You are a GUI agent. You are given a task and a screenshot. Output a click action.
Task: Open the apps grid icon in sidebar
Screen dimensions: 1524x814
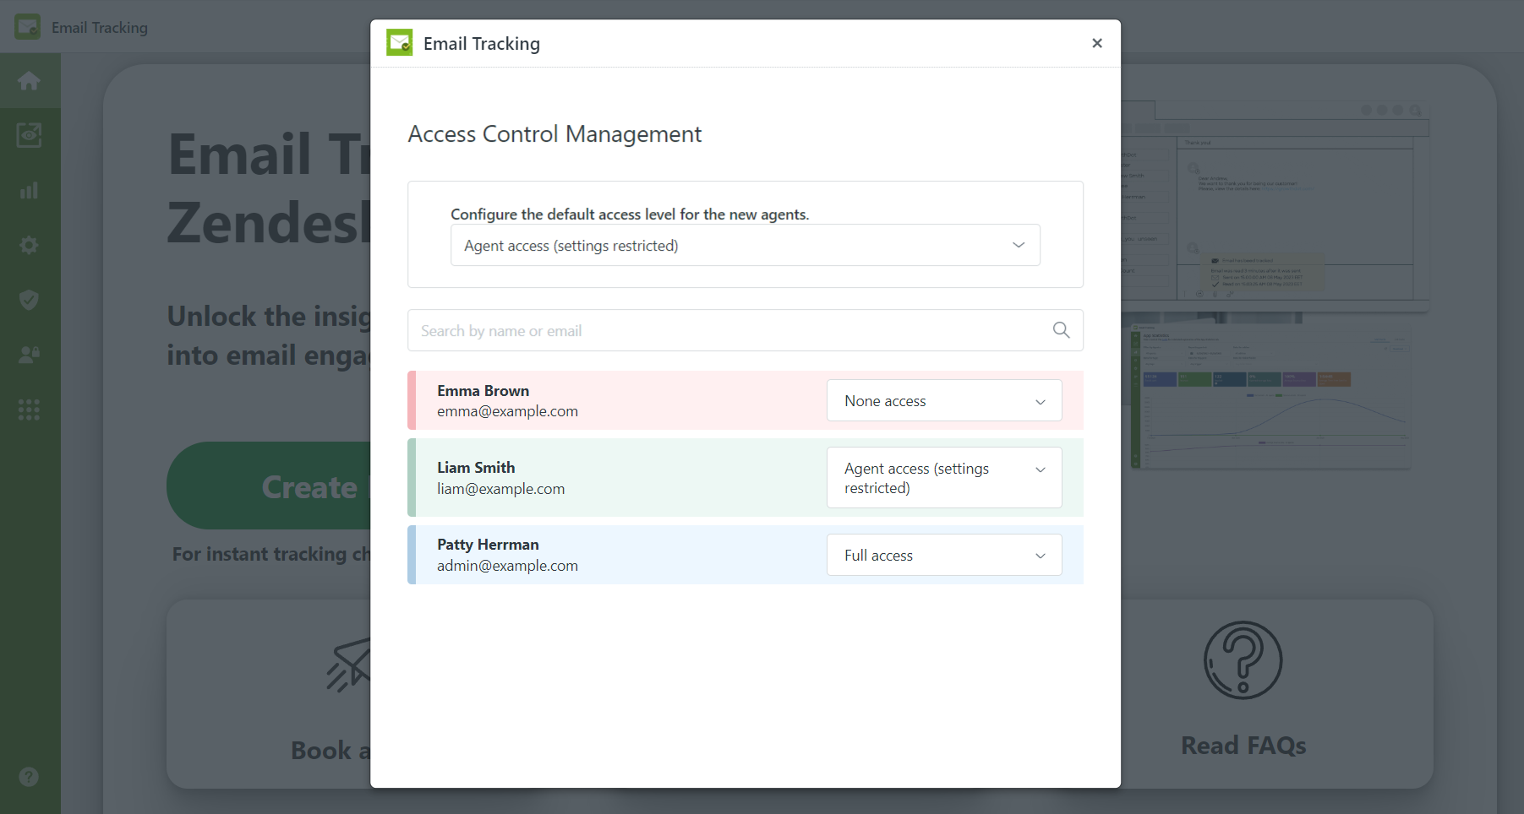click(x=30, y=410)
